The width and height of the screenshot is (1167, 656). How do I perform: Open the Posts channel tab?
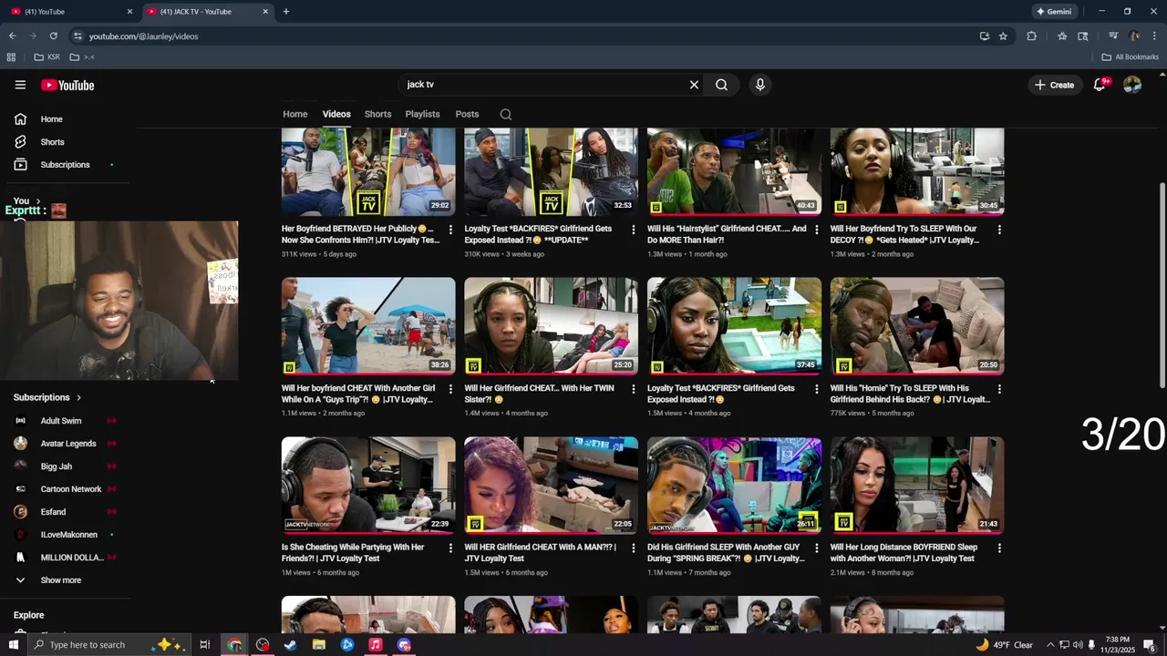coord(467,114)
